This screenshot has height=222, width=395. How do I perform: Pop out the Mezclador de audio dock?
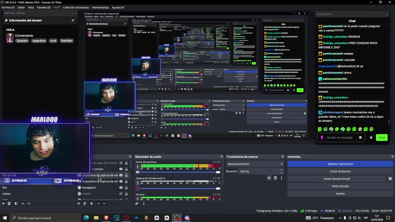(222, 157)
